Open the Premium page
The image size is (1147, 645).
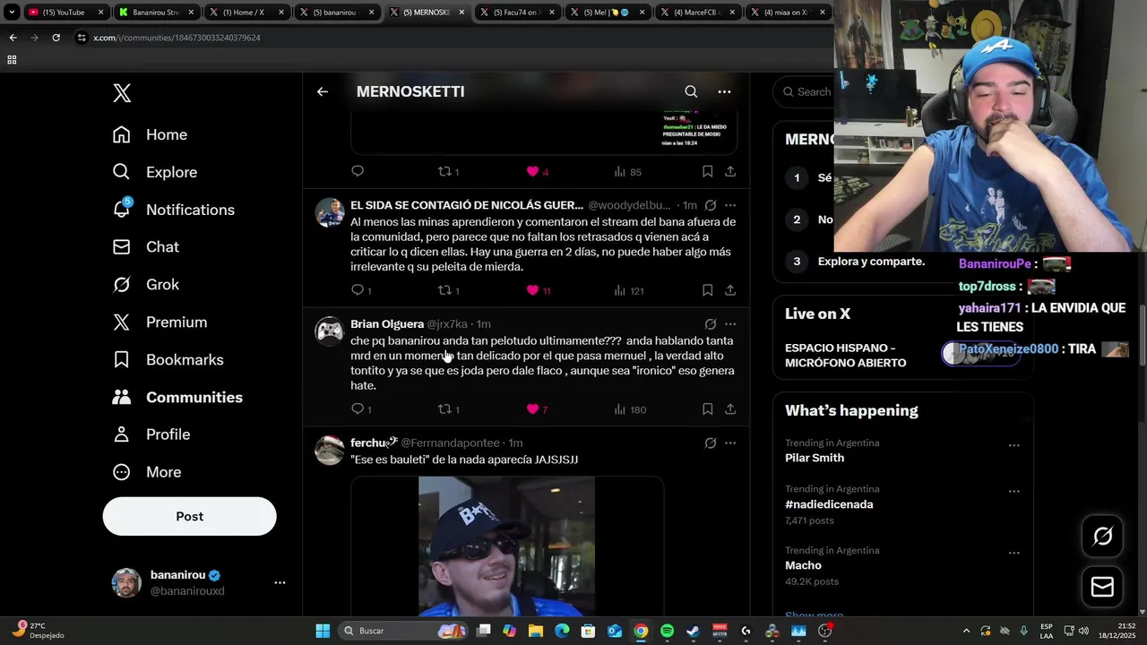[x=160, y=322]
